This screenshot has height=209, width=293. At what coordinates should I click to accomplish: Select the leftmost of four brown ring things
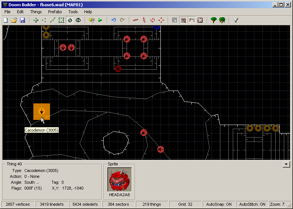(250, 128)
